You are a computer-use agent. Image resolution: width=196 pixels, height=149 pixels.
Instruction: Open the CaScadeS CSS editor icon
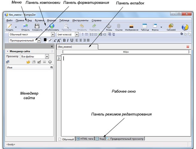click(x=171, y=26)
